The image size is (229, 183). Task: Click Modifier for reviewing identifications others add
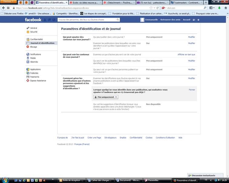[191, 78]
